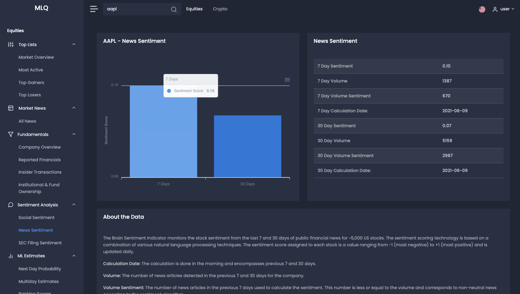This screenshot has height=294, width=520.
Task: Click the 30 Day Volume Sentiment value 2987
Action: (448, 155)
